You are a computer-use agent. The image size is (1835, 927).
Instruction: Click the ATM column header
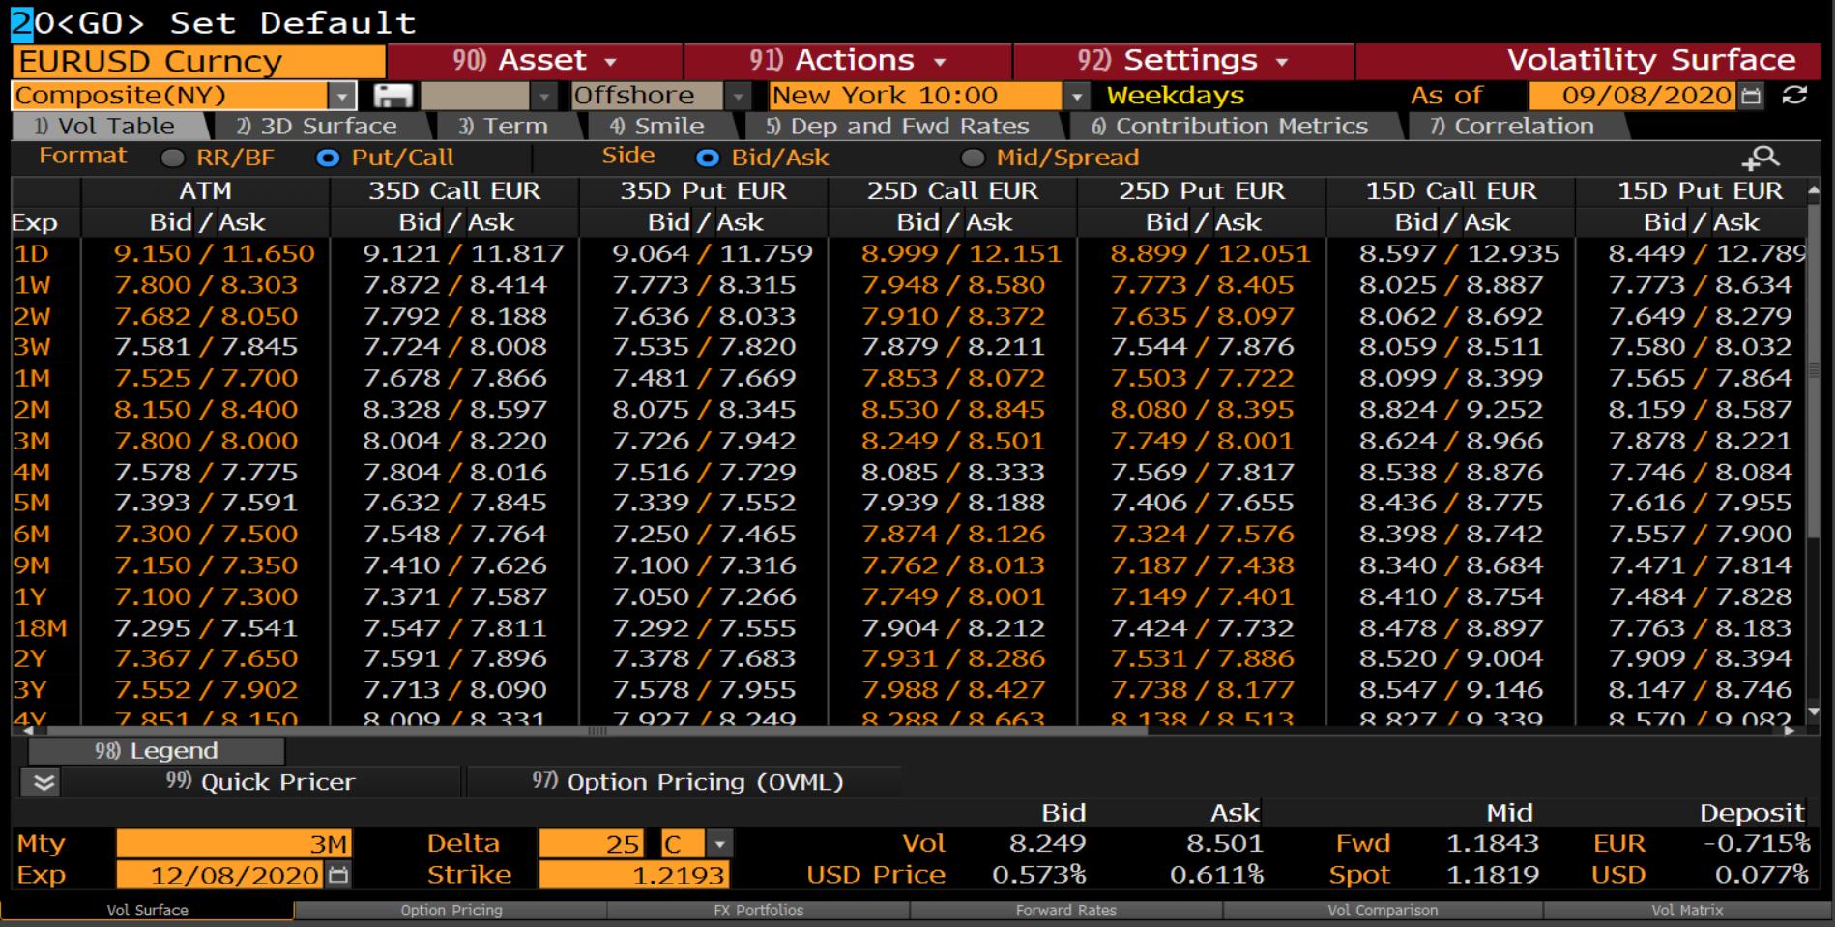click(205, 191)
